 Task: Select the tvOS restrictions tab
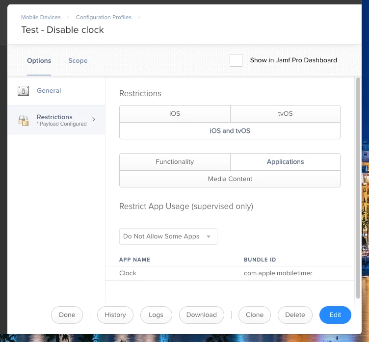click(285, 114)
